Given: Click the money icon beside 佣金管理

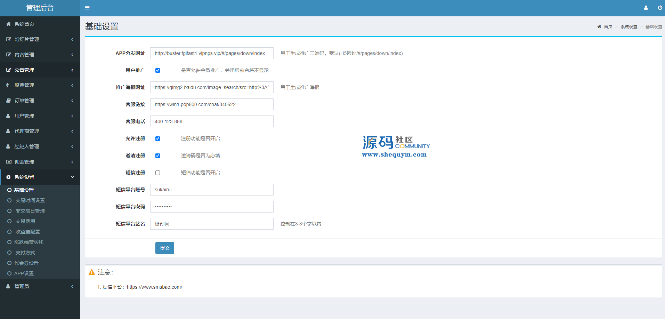Looking at the screenshot, I should (9, 162).
